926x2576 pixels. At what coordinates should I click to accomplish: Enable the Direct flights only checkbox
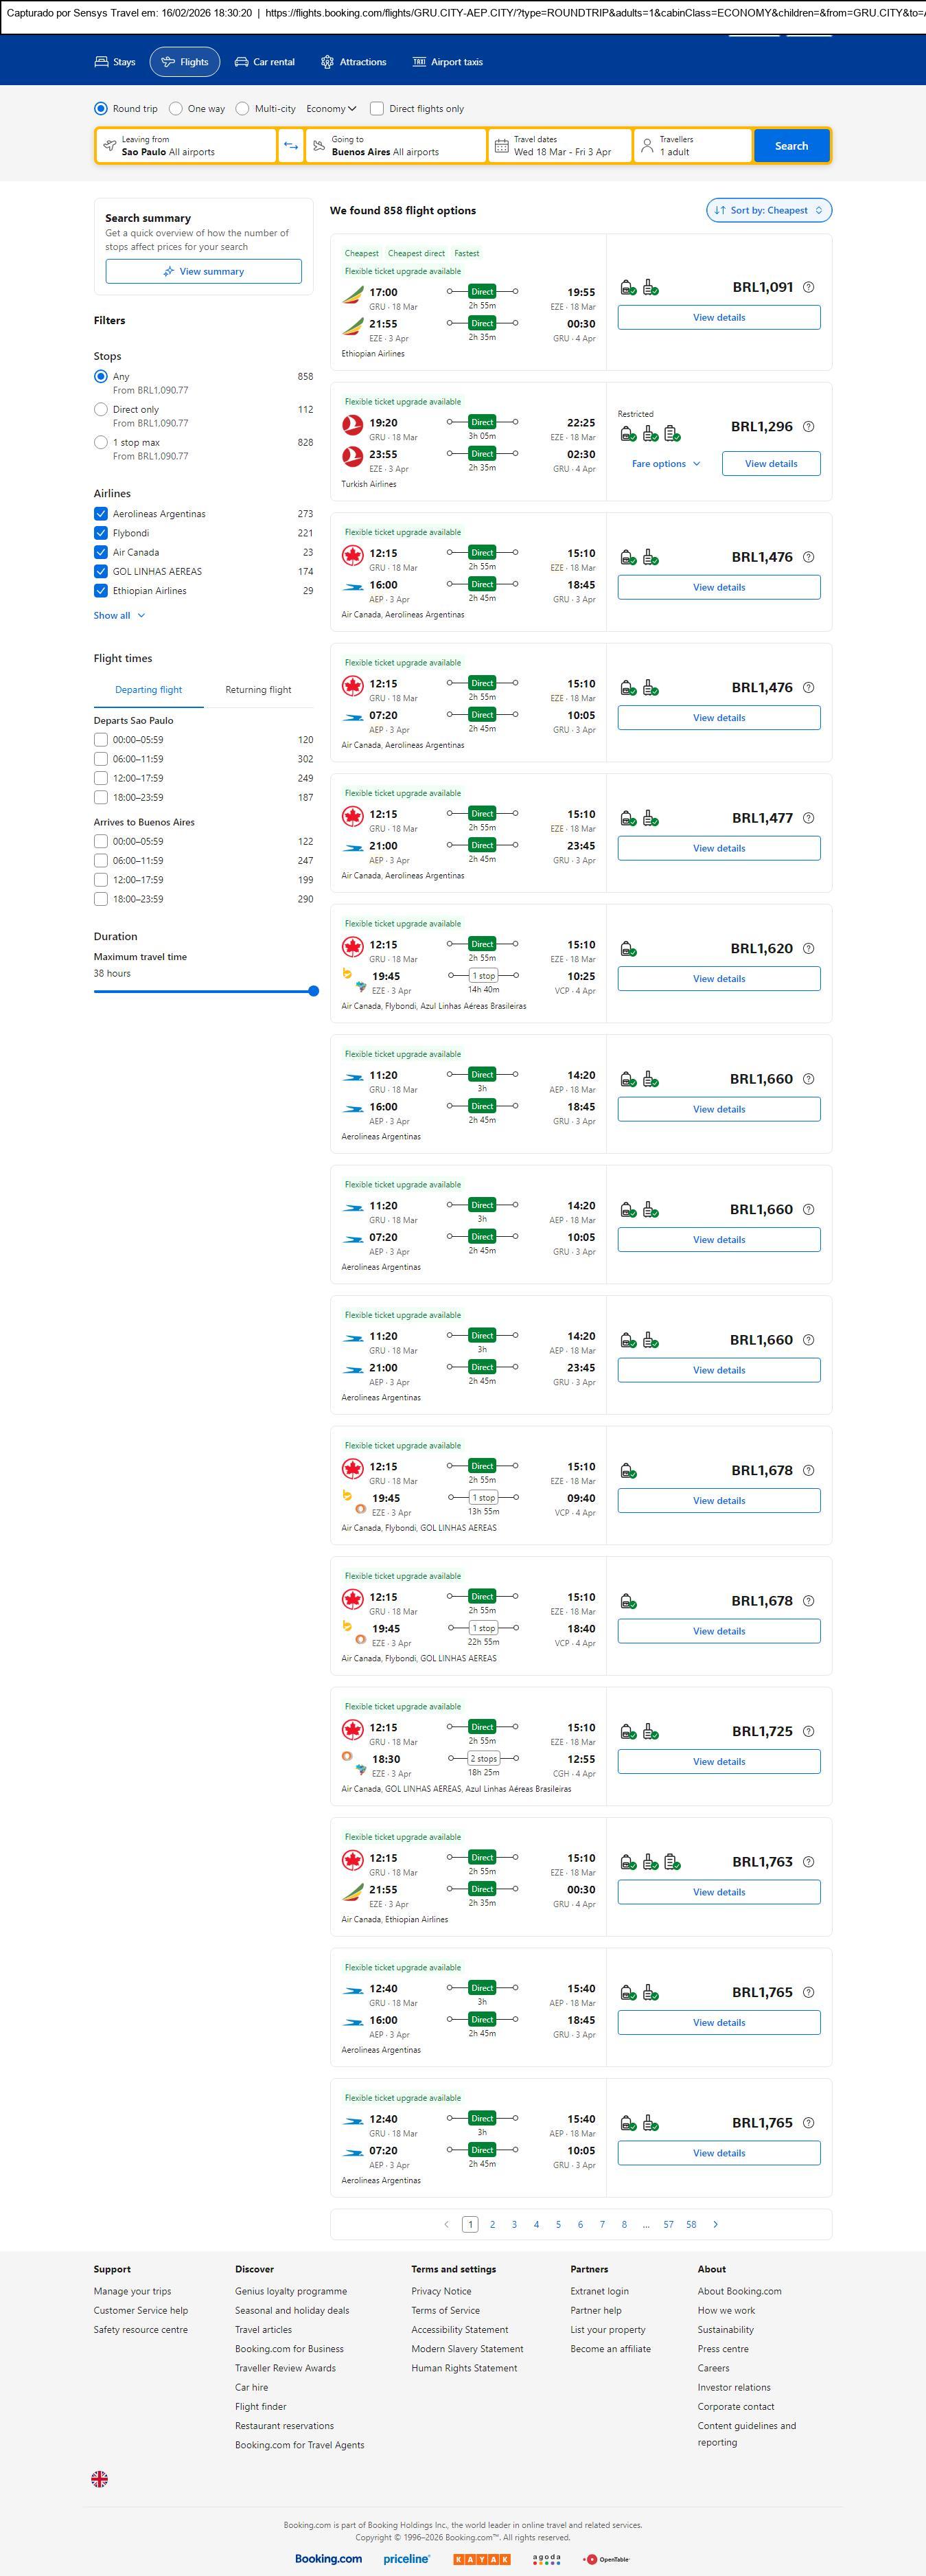pyautogui.click(x=377, y=109)
